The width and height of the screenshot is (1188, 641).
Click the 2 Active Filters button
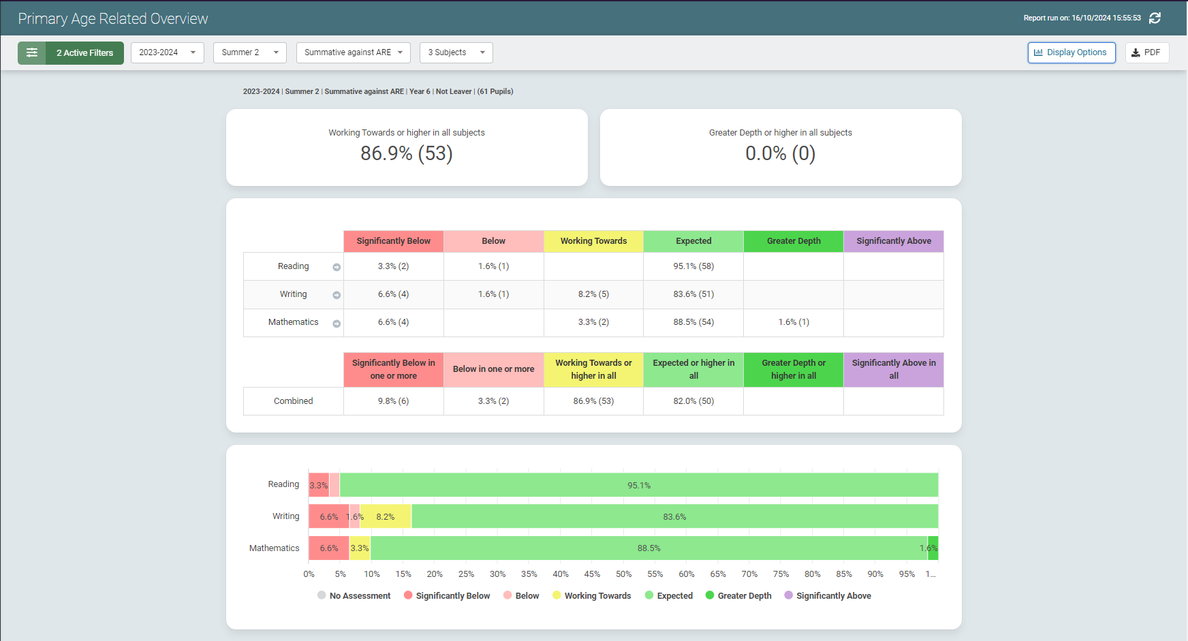click(x=84, y=53)
